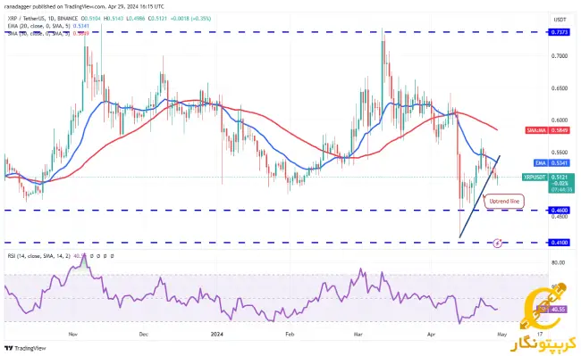Screen dimensions: 581x356
Task: Select the SMA (50, close) indicator legend
Action: (48, 34)
